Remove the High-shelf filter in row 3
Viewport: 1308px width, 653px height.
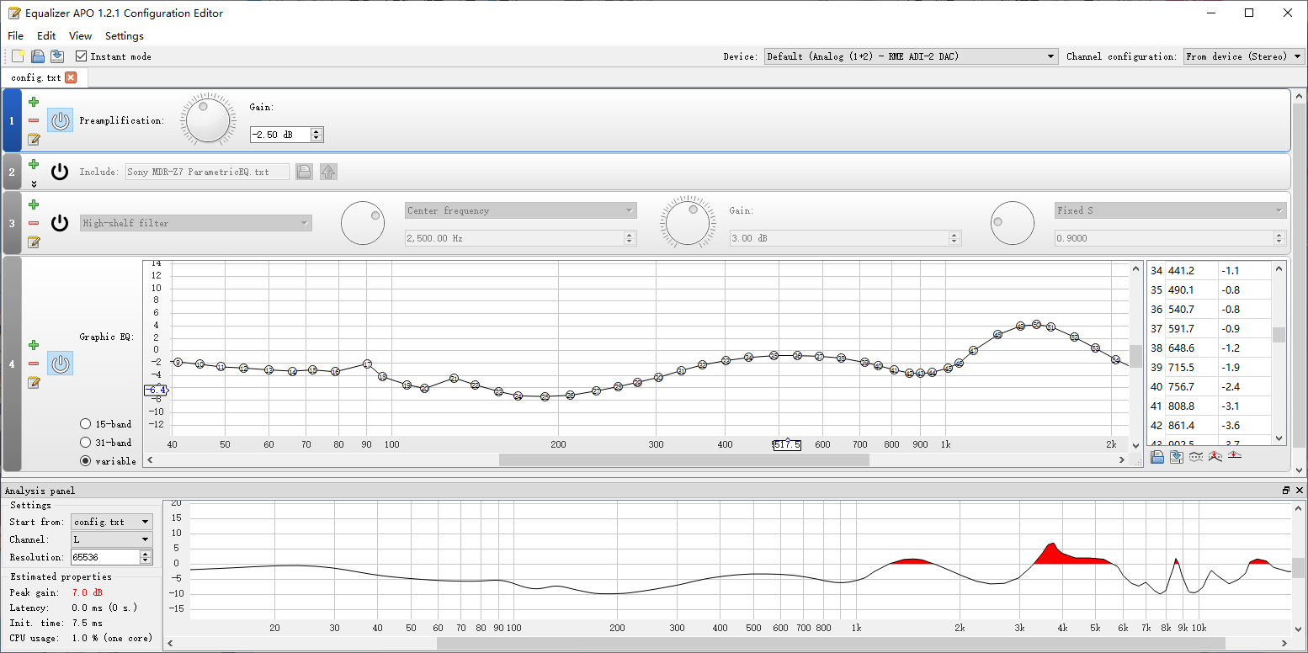click(34, 223)
